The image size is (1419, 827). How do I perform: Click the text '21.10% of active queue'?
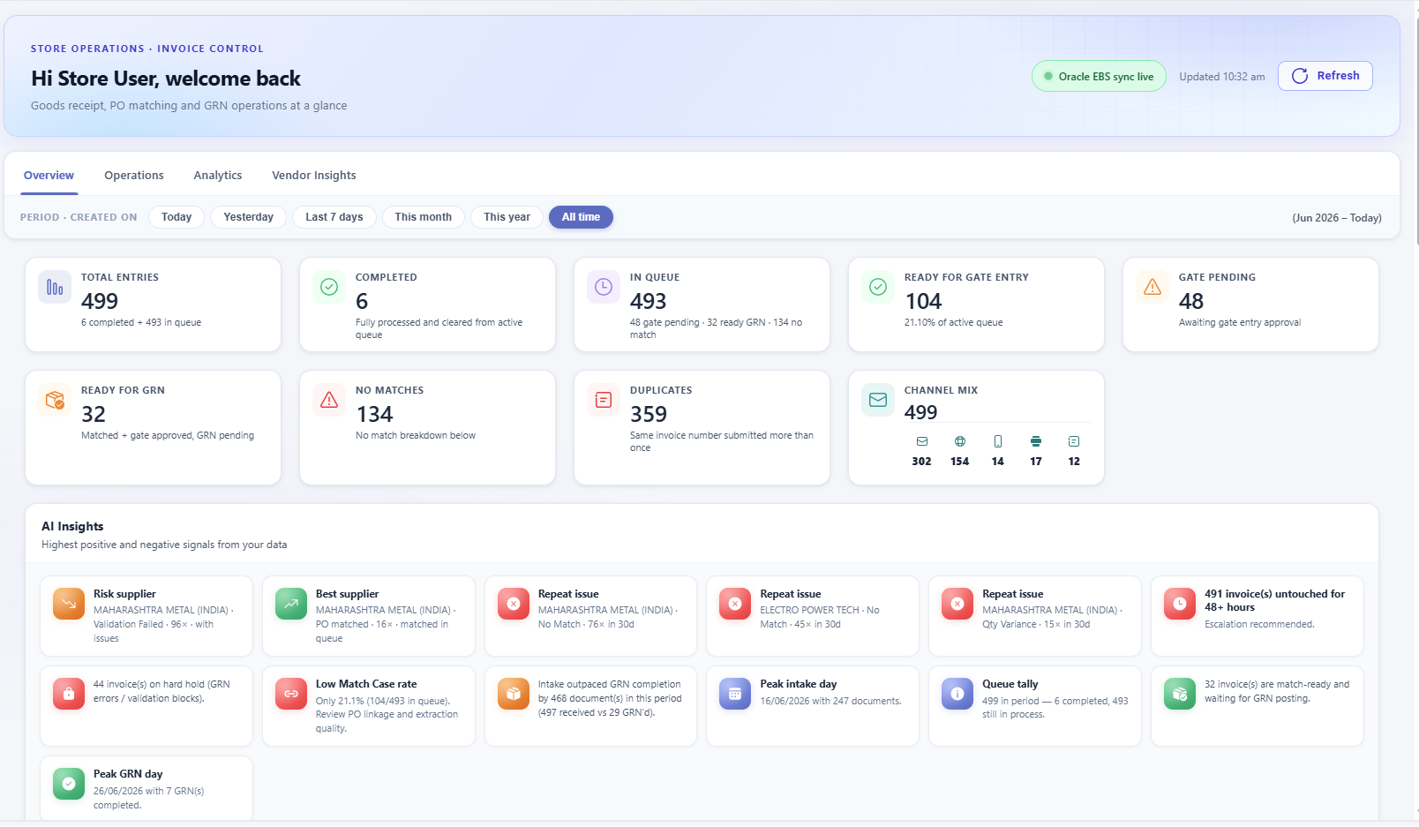click(953, 322)
